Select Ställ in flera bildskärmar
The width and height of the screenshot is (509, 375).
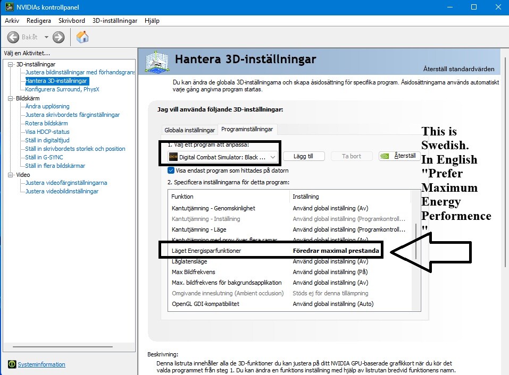(55, 166)
